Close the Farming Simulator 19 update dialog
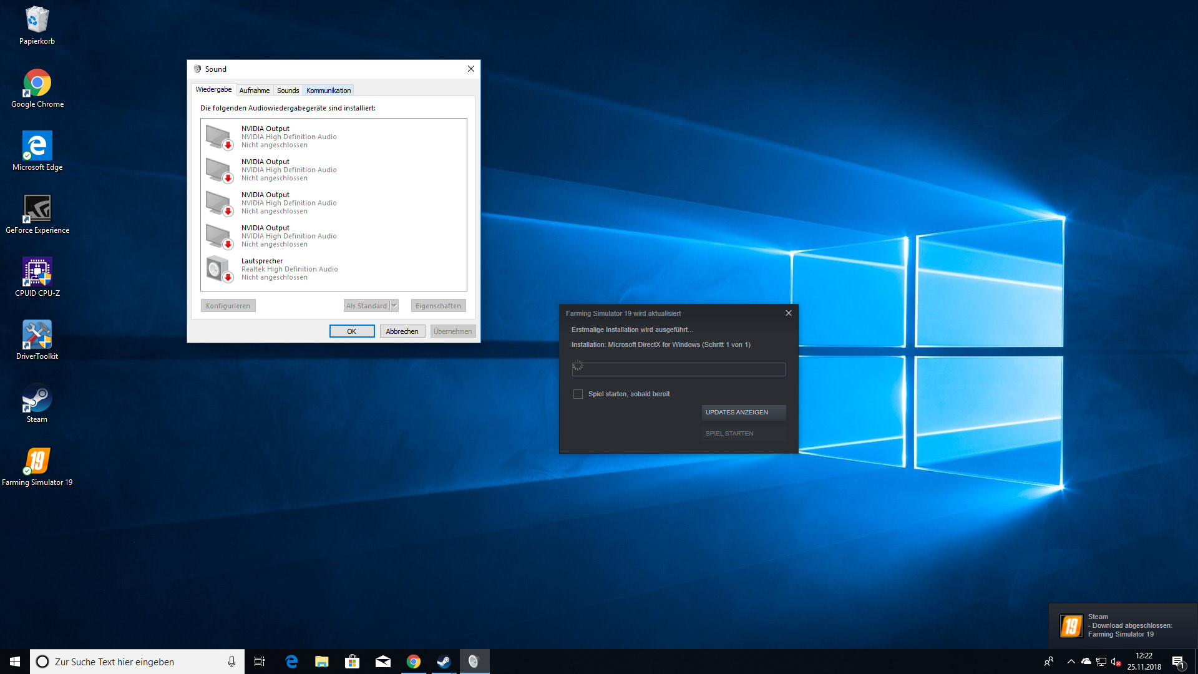Screen dimensions: 1198x674 click(789, 313)
